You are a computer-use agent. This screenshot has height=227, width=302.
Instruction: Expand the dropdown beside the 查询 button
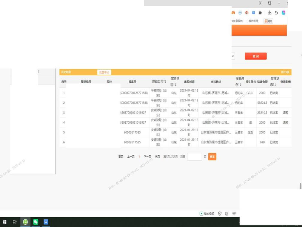(x=233, y=56)
